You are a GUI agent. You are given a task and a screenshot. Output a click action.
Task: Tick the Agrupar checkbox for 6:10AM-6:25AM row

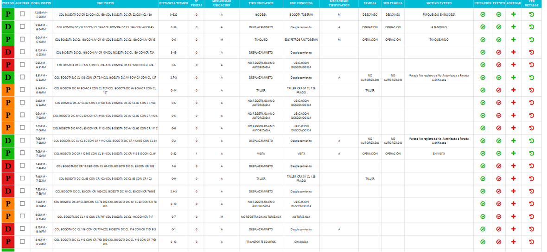[22, 52]
